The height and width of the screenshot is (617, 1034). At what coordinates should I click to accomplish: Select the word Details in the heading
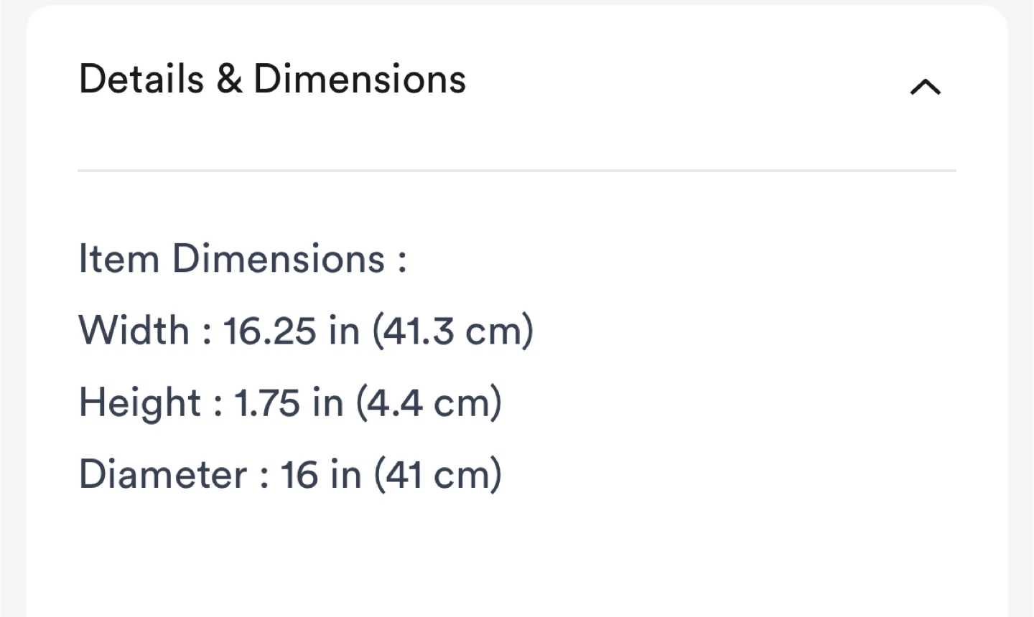141,79
